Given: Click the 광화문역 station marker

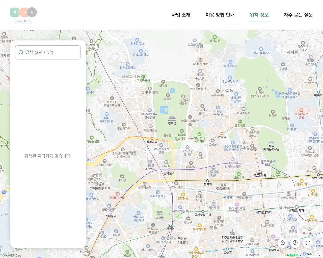Looking at the screenshot, I should coord(169,170).
